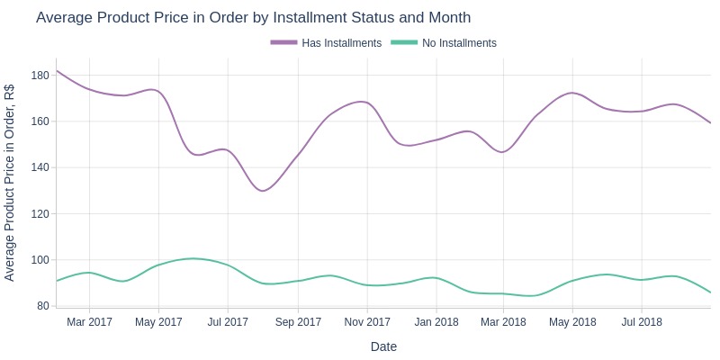720x360 pixels.
Task: Click the Average Product Price y-axis title
Action: [9, 183]
